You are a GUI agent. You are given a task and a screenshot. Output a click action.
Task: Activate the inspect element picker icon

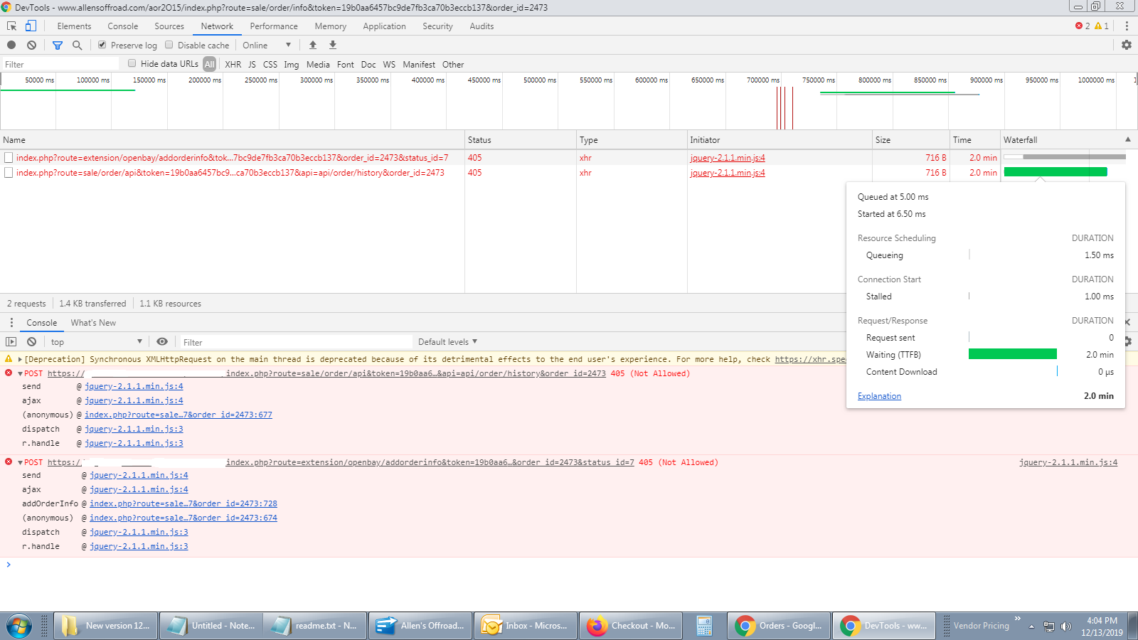(11, 26)
